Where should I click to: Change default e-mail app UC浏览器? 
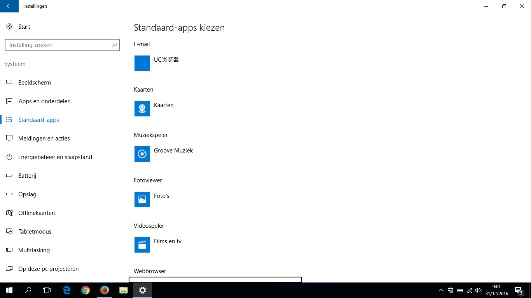(x=166, y=60)
